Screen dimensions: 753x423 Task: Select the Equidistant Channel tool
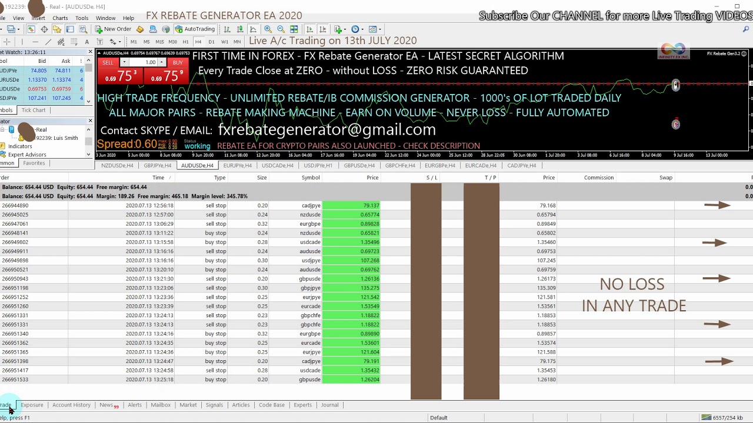pyautogui.click(x=61, y=42)
